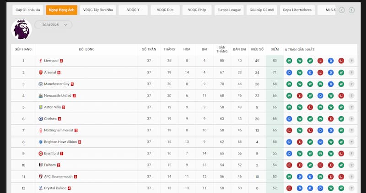Click the left arrow for previous leagues
Image resolution: width=366 pixels, height=193 pixels.
pyautogui.click(x=342, y=10)
